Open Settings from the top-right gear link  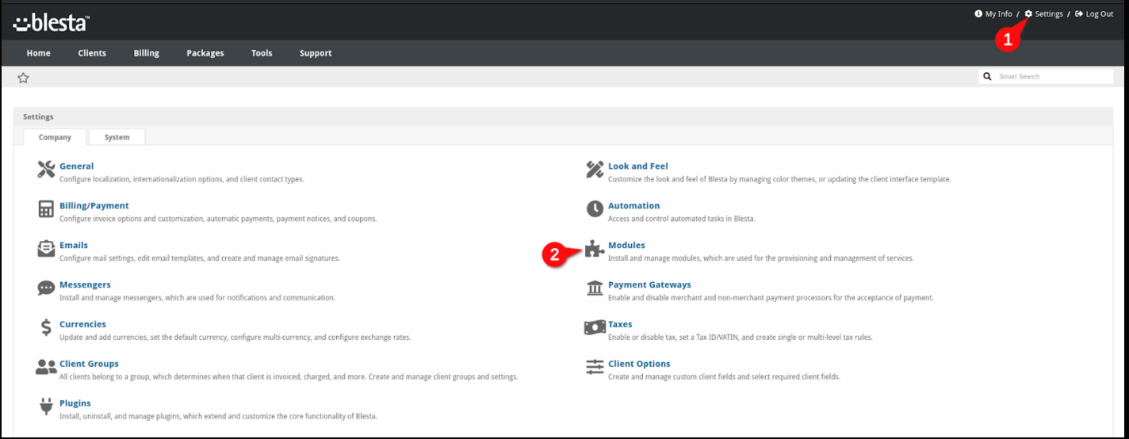(1043, 14)
